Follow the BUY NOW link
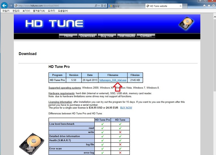This screenshot has height=155, width=216. click(126, 107)
